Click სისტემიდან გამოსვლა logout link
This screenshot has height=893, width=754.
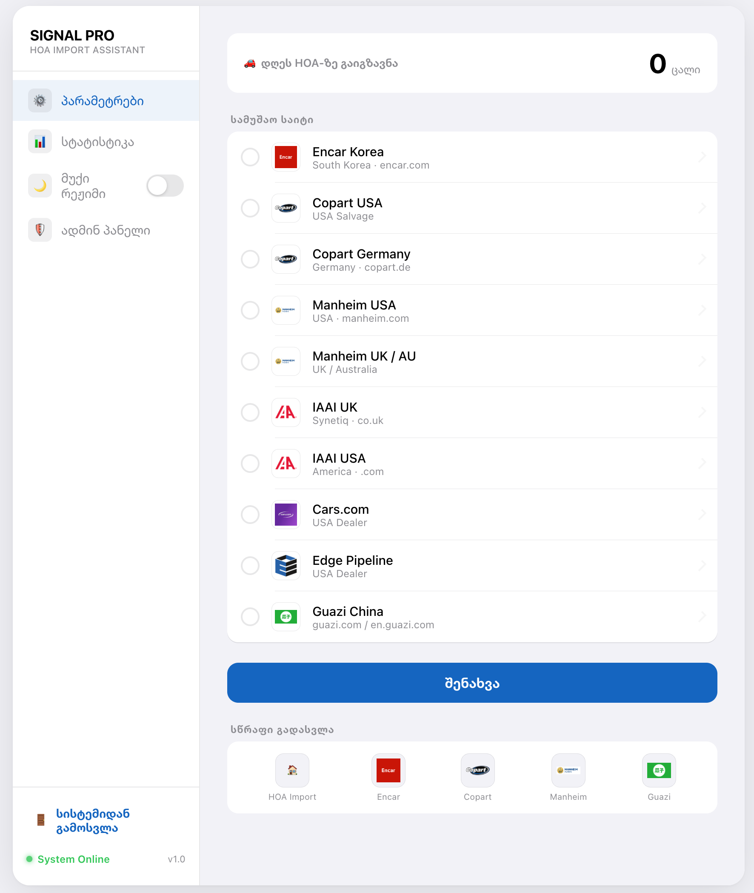click(93, 820)
